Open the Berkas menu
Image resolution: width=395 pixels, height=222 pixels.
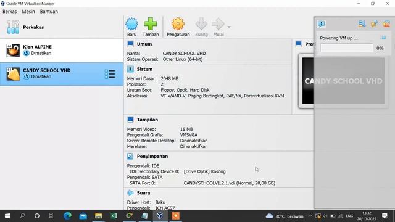pos(10,12)
